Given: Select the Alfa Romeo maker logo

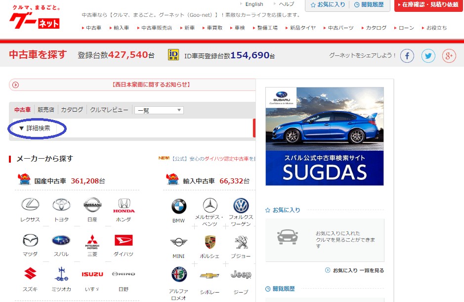Looking at the screenshot, I should coord(179,274).
